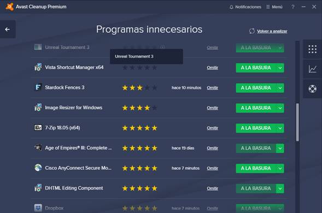Click Omitir for Age of Empires III
This screenshot has width=322, height=213.
pos(212,148)
